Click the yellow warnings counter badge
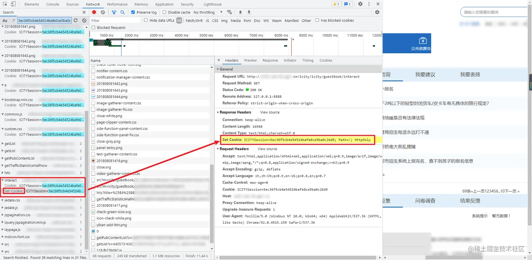The width and height of the screenshot is (532, 260). point(336,4)
